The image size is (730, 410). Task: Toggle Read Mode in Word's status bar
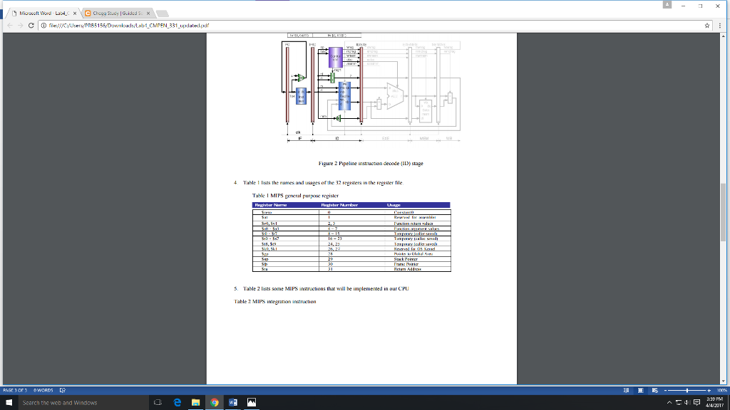626,391
